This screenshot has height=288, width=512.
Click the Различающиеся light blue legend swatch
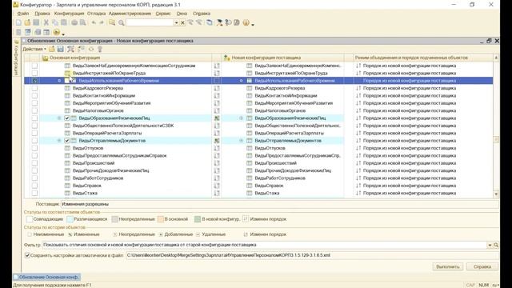point(70,219)
